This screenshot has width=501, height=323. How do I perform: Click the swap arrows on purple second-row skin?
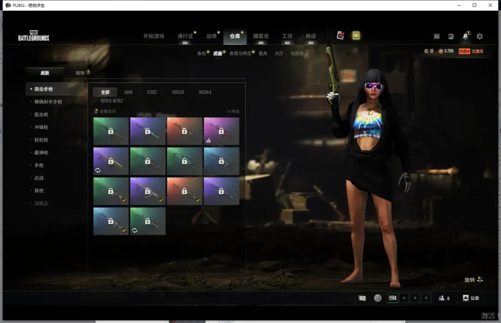point(98,170)
